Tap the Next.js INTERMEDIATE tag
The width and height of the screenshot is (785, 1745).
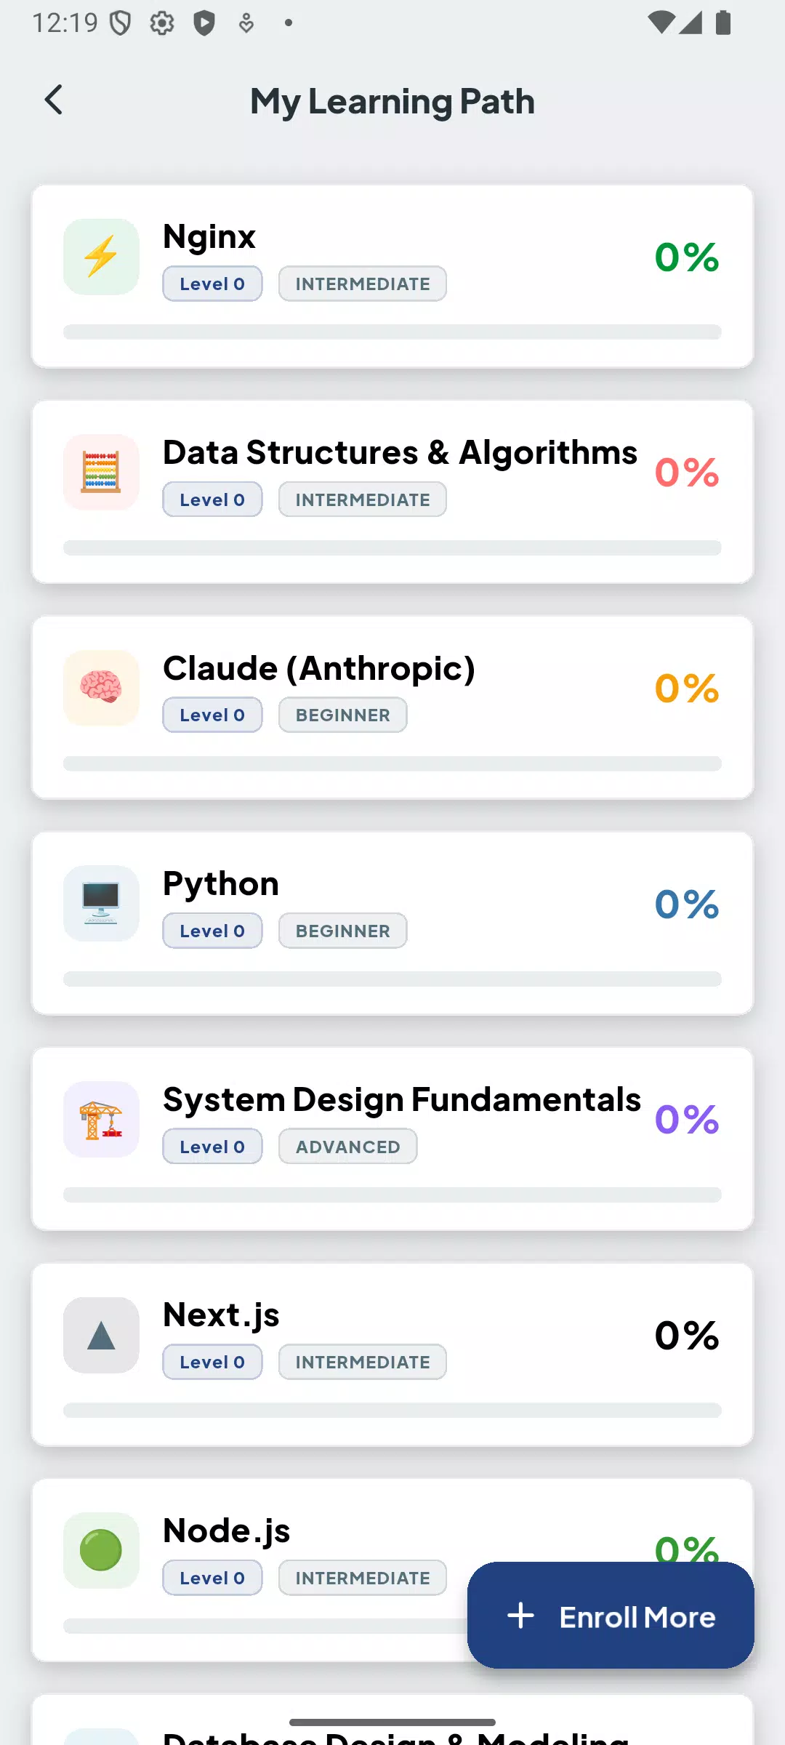362,1363
